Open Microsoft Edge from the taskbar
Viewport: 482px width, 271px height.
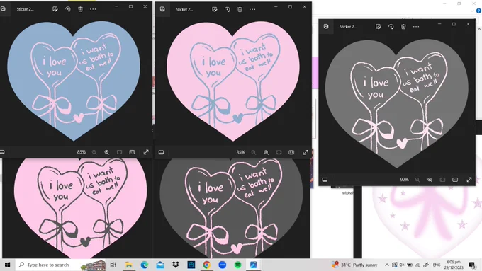pyautogui.click(x=144, y=265)
